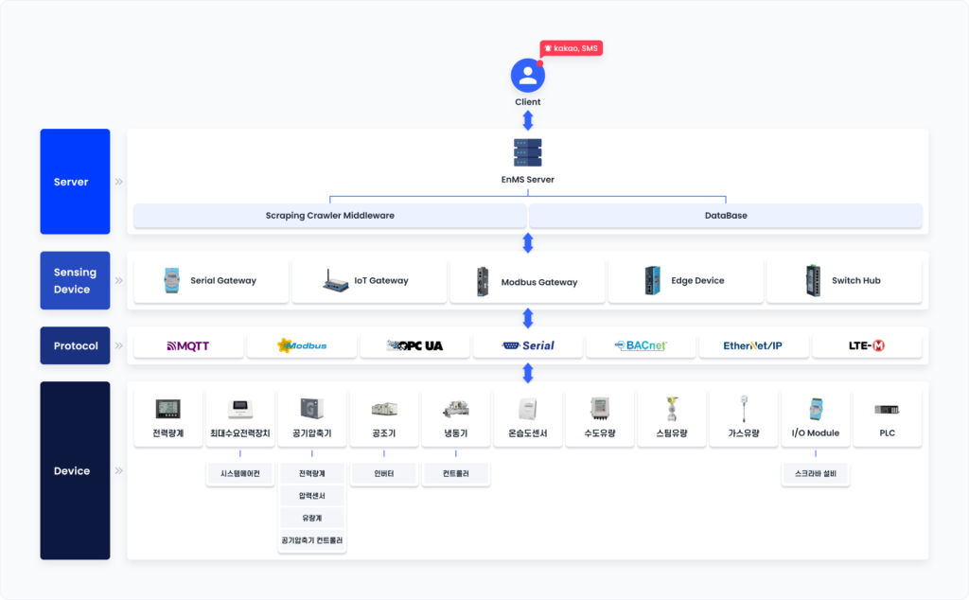Click the 가스유량 gas flow icon

744,409
